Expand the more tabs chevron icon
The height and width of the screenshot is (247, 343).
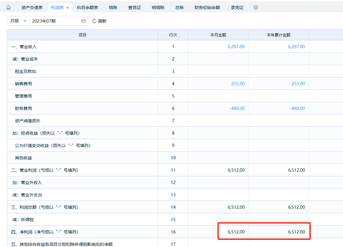click(x=256, y=8)
